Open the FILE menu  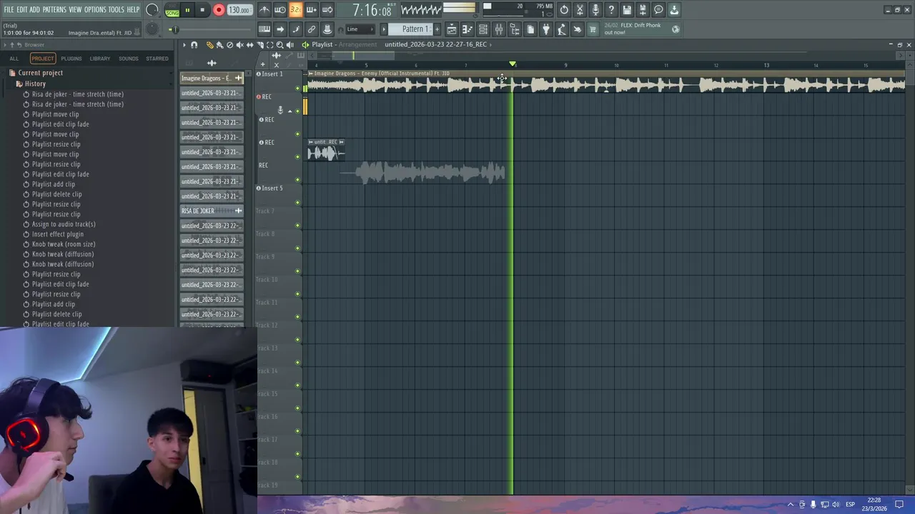tap(9, 9)
